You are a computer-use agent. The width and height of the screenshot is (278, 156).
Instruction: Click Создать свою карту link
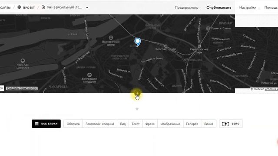coord(22,88)
